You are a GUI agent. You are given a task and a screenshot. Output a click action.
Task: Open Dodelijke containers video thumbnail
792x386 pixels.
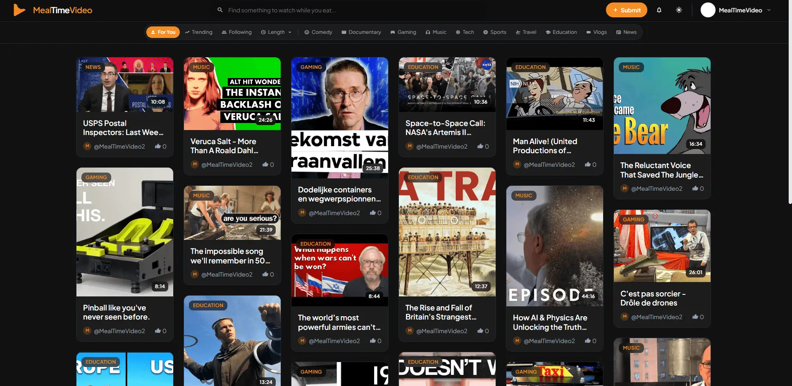click(340, 118)
